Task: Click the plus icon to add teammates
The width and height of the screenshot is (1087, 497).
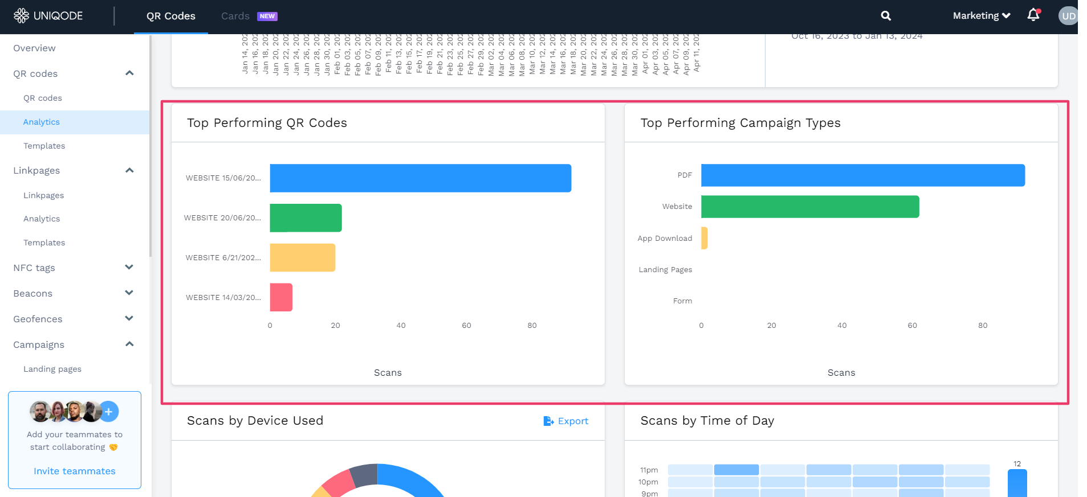Action: coord(109,412)
